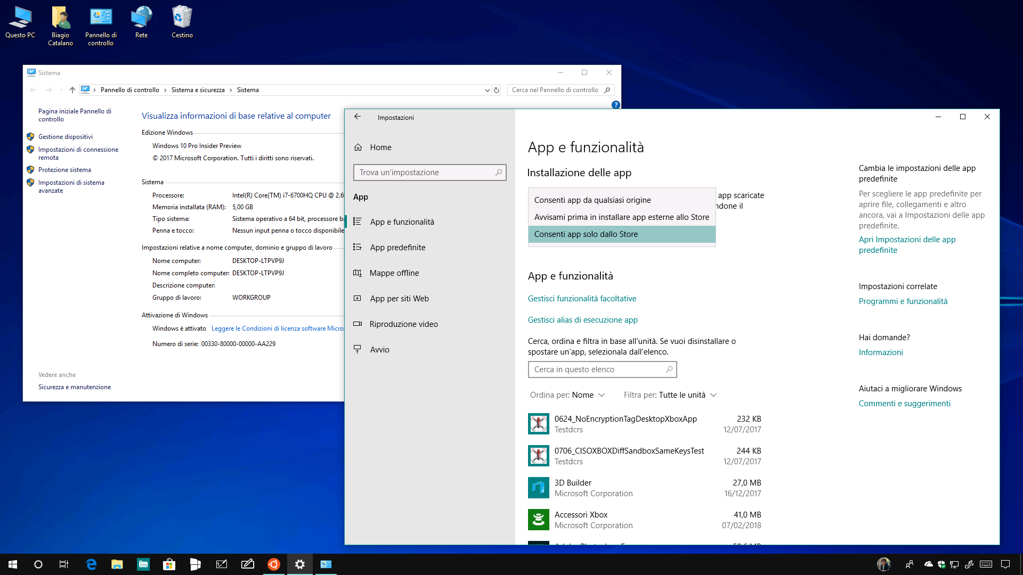This screenshot has height=575, width=1023.
Task: Select 0624_NoEncryptionTagDesktopXboxApp app icon
Action: (x=538, y=424)
